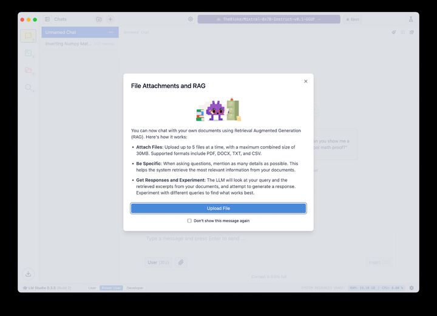This screenshot has width=437, height=316.
Task: Close the File Attachments and RAG dialog
Action: 305,81
